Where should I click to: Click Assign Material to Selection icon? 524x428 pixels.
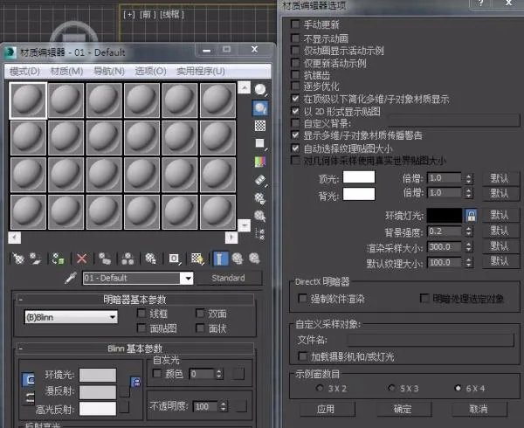(x=58, y=259)
